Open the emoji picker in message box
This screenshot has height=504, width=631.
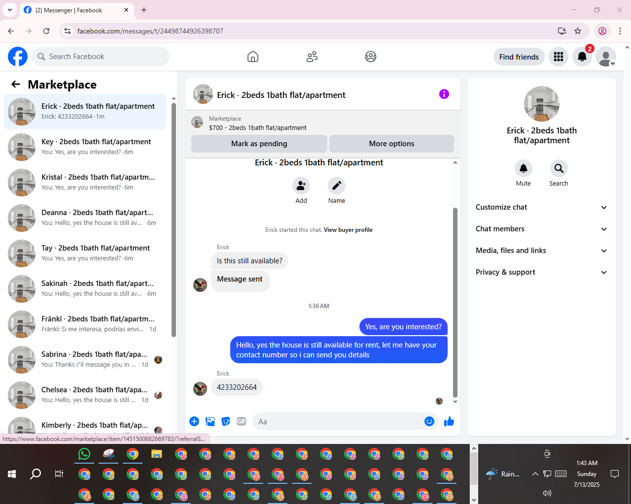coord(429,421)
